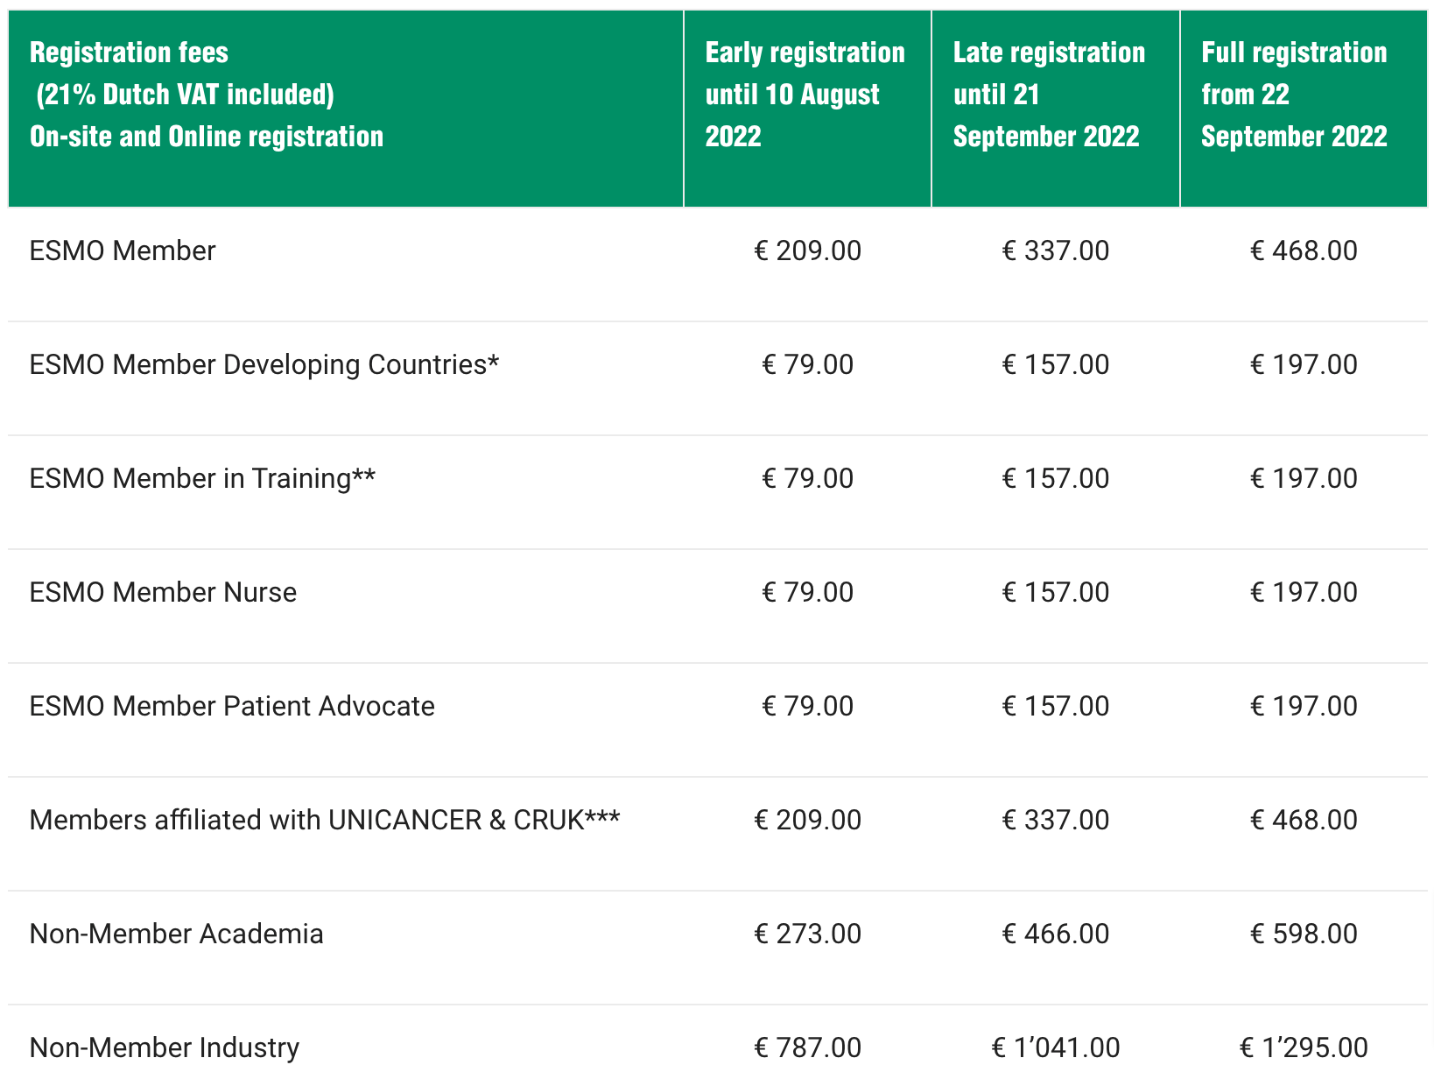Click the 'ESMO Member in Training**' label
The height and width of the screenshot is (1079, 1434).
click(202, 479)
